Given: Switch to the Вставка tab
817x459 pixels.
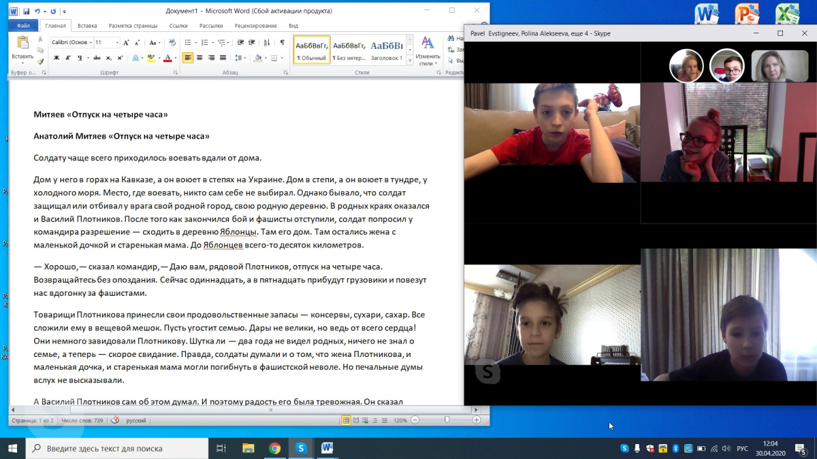Looking at the screenshot, I should point(87,26).
